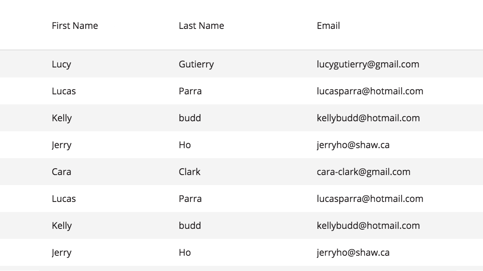Viewport: 483px width, 271px height.
Task: Click the First Name column header
Action: (x=75, y=26)
